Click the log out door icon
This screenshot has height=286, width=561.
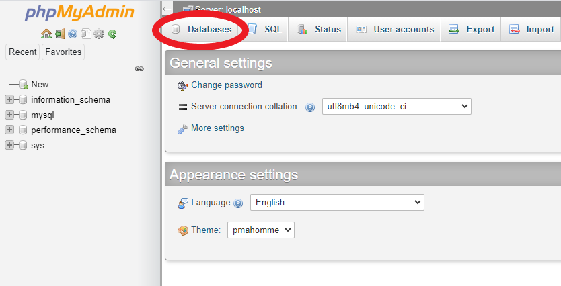coord(60,34)
